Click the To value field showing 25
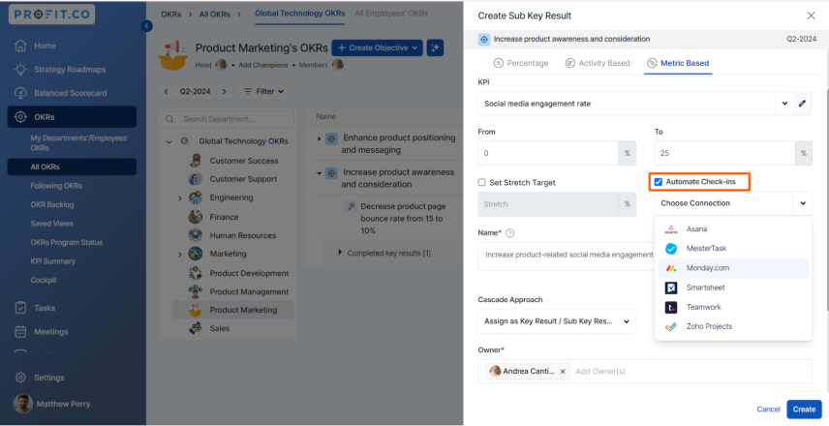The image size is (829, 426). (x=724, y=153)
